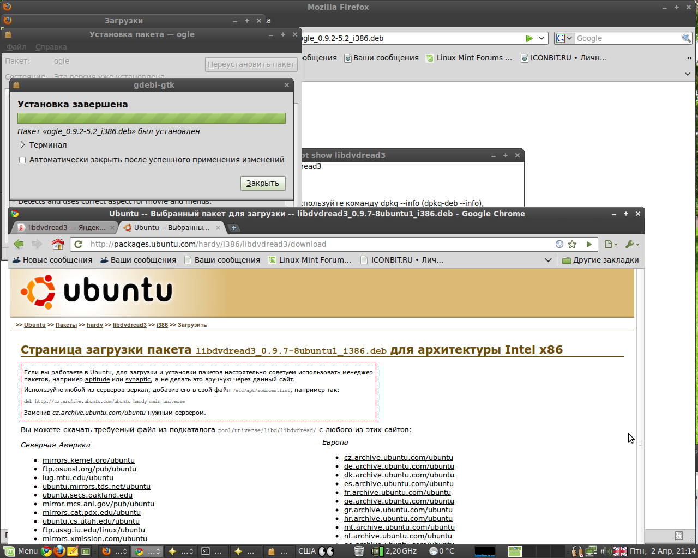The height and width of the screenshot is (558, 698).
Task: Open Файл menu in package installer
Action: coord(16,47)
